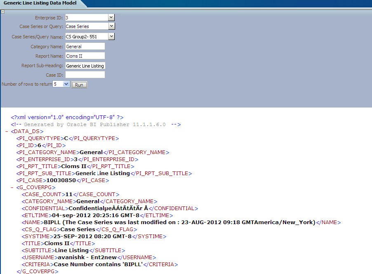
Task: Collapse the DATA_DS XML node
Action: (5, 131)
